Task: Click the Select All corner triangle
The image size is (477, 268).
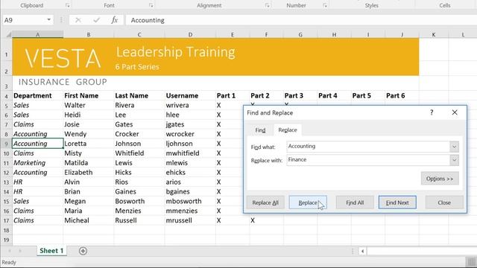Action: coord(8,35)
